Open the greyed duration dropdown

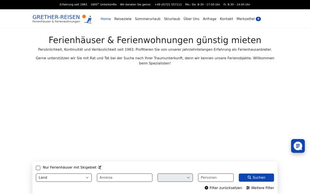pyautogui.click(x=175, y=178)
